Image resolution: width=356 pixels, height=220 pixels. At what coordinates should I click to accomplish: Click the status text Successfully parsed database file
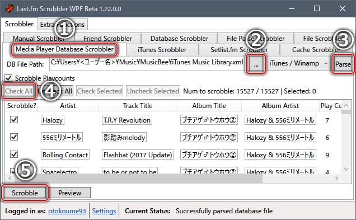(x=224, y=211)
